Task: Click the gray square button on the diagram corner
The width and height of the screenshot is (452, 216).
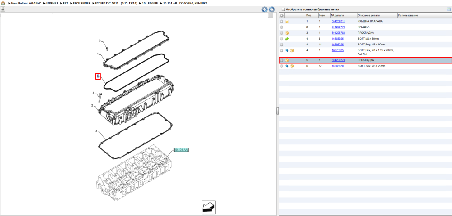Action: click(270, 15)
